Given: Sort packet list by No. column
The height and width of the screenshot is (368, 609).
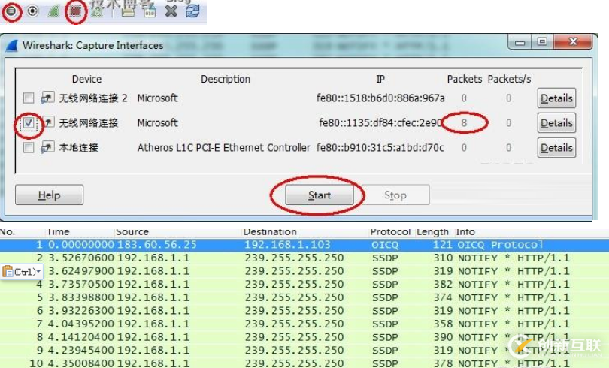Looking at the screenshot, I should pyautogui.click(x=8, y=232).
